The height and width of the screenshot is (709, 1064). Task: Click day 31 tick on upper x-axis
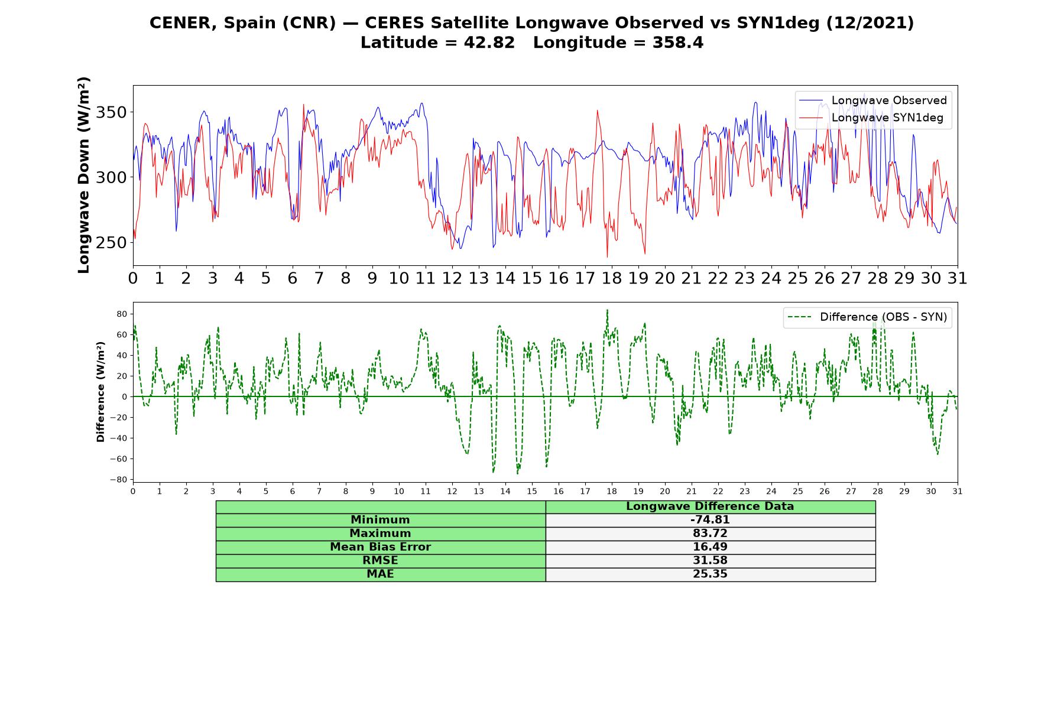(958, 278)
